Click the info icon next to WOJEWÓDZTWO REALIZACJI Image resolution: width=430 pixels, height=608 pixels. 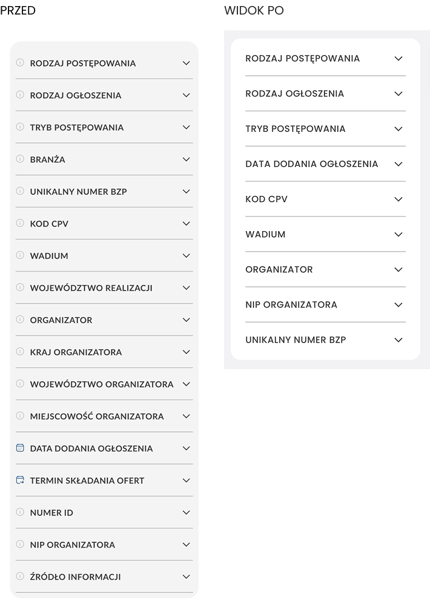20,287
